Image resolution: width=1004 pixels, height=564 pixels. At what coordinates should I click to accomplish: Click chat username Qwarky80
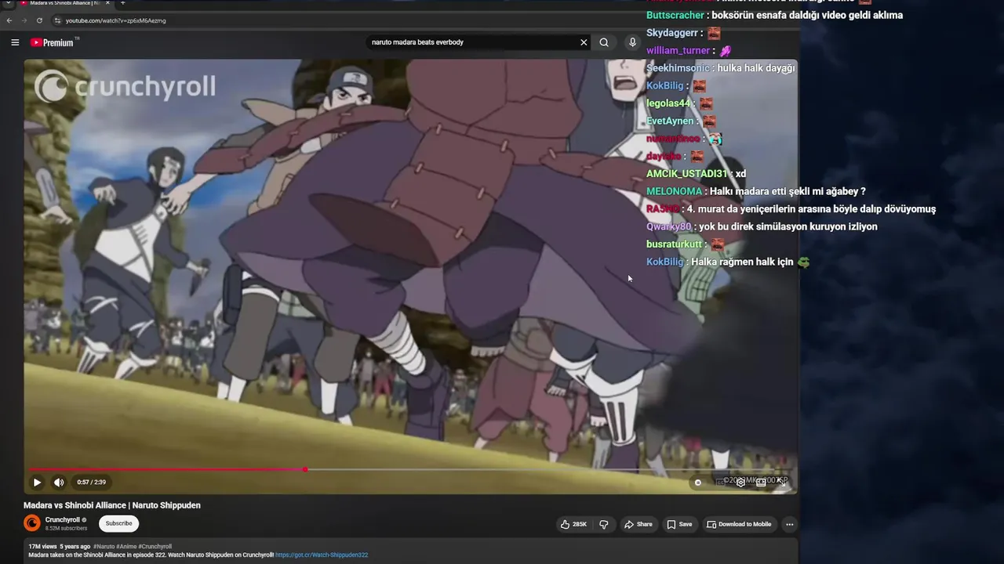coord(668,226)
